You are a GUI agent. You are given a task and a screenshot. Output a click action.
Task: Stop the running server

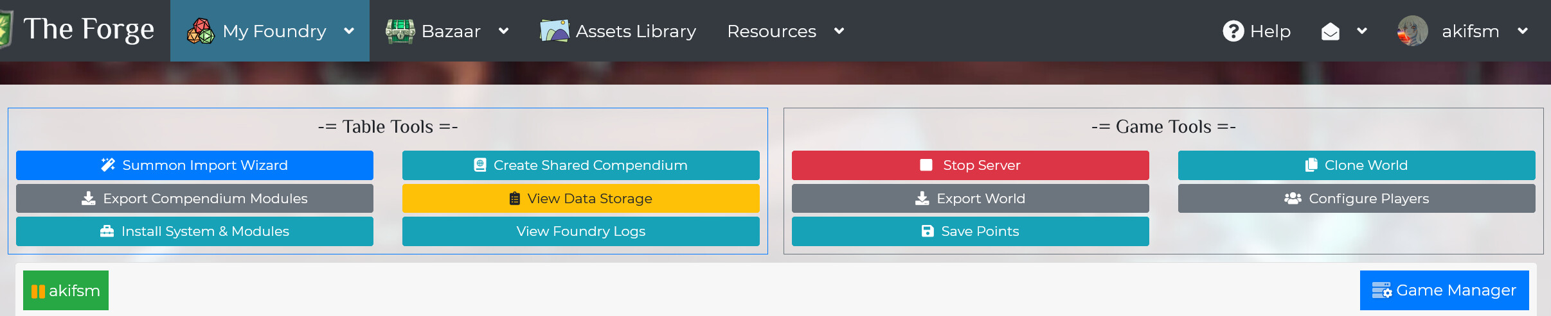click(x=970, y=165)
